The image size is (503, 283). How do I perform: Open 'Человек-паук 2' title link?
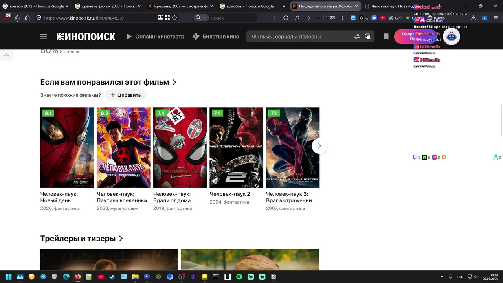[x=230, y=194]
